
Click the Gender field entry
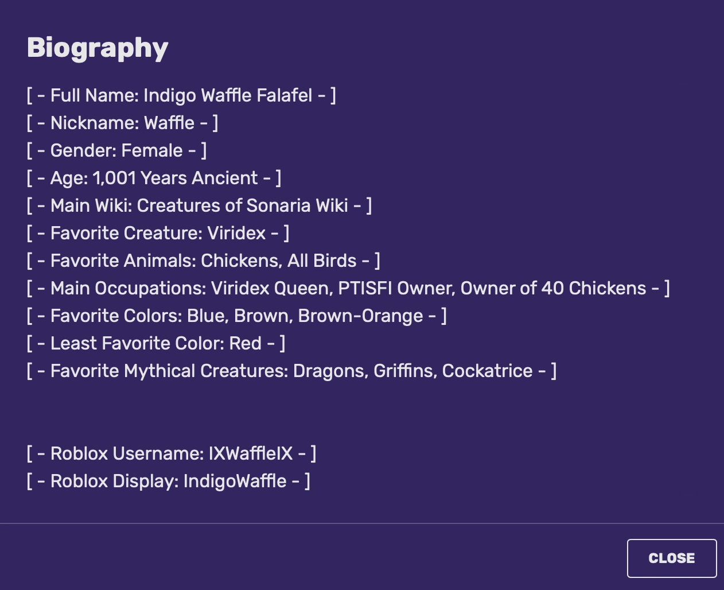[x=116, y=150]
